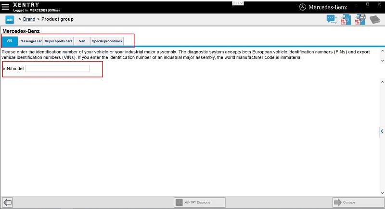This screenshot has height=209, width=385.
Task: Click the Mercedes-Benz star logo
Action: click(303, 7)
